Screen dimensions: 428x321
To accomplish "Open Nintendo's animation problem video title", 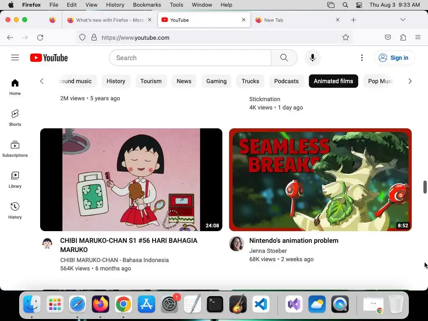I will click(294, 240).
